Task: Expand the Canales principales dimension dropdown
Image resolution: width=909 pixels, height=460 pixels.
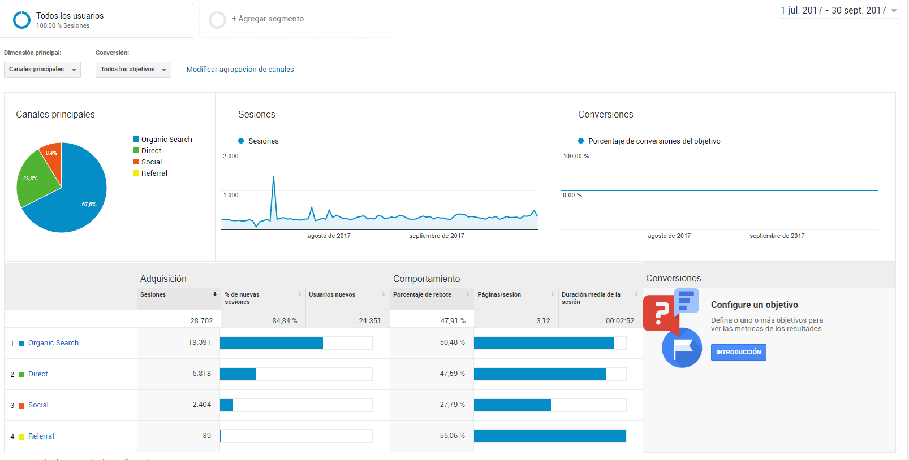Action: [x=42, y=70]
